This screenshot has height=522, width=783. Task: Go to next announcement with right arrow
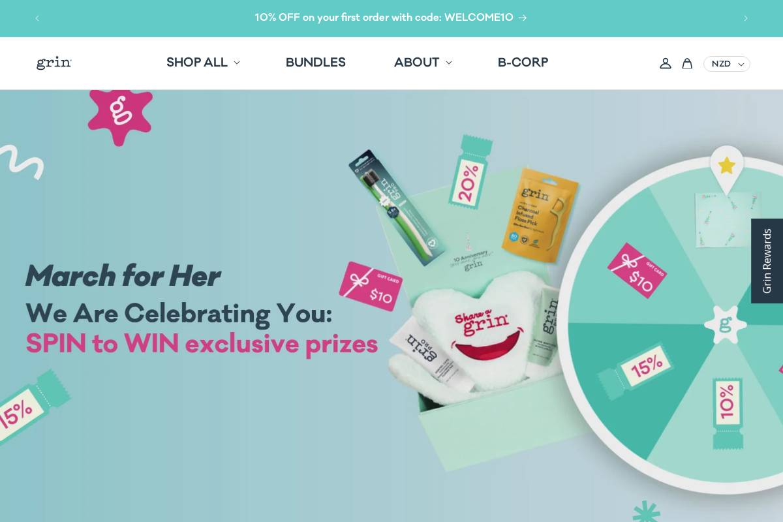(746, 18)
